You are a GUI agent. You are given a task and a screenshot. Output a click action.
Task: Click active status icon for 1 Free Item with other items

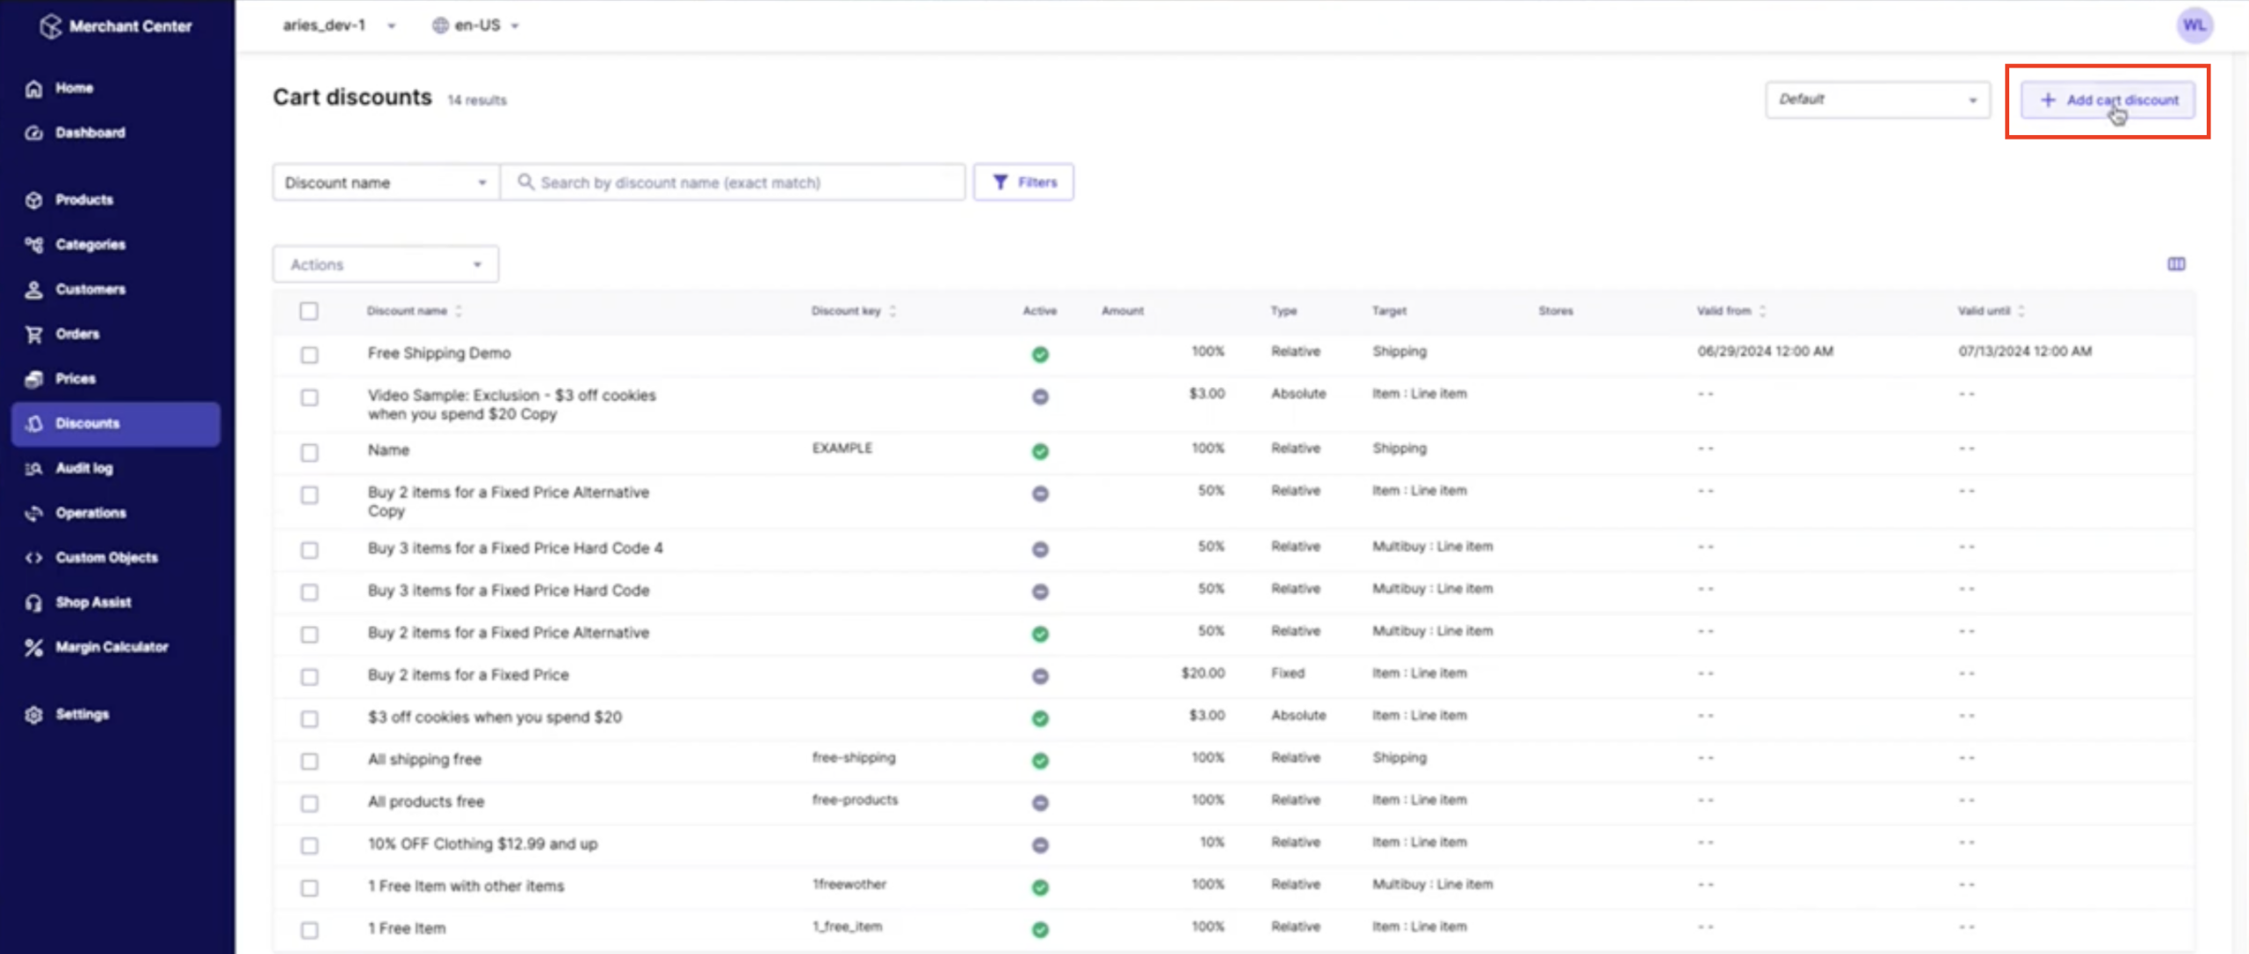click(x=1040, y=887)
